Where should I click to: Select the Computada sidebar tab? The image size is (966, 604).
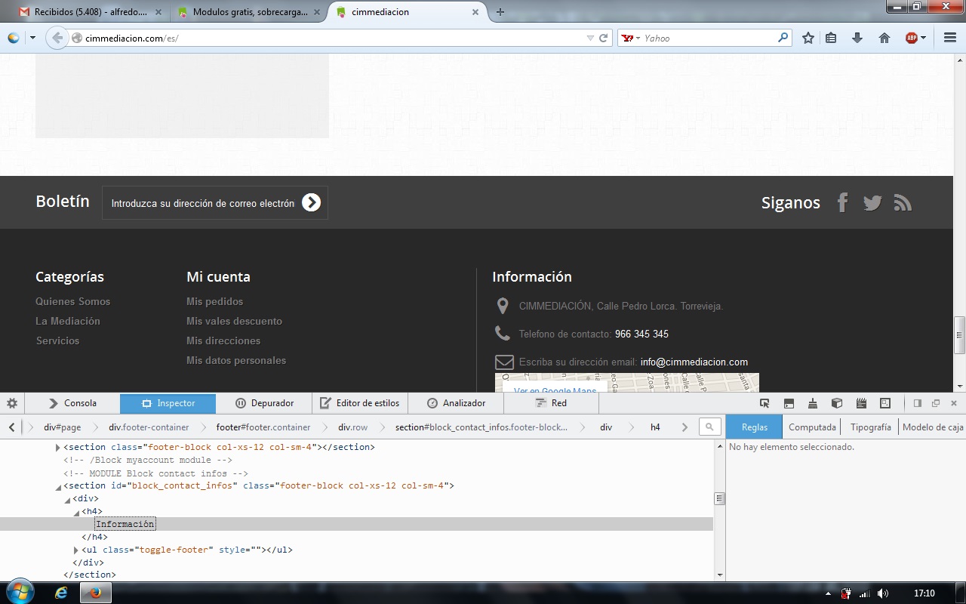[x=812, y=427]
